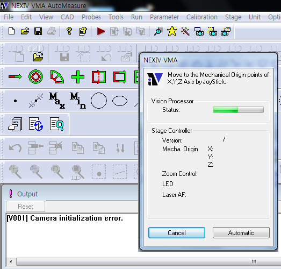Select the Circle feature icon
The height and width of the screenshot is (269, 281).
[x=99, y=101]
